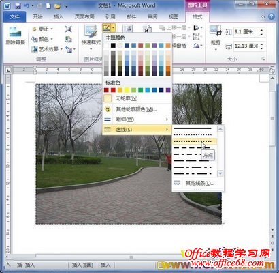Toggle the ruler icon above the vertical scrollbar
Image resolution: width=279 pixels, height=273 pixels.
[x=272, y=71]
